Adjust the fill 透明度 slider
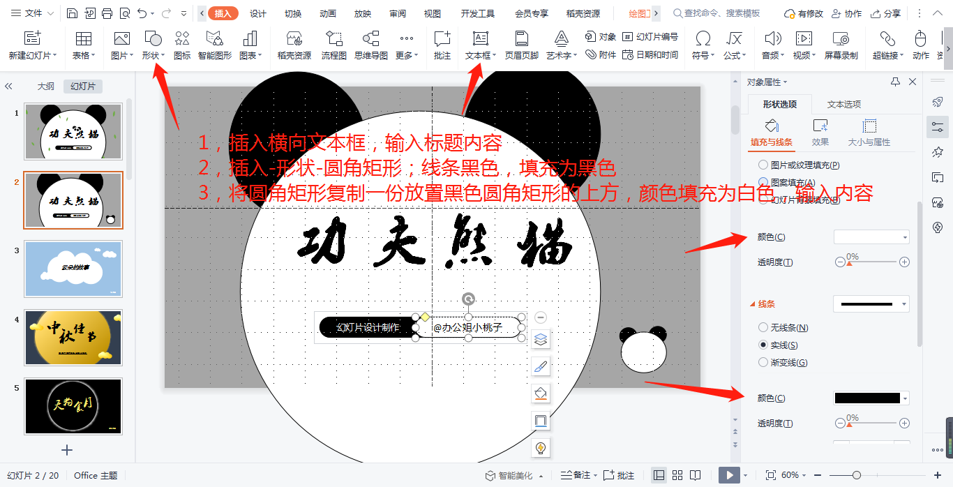 pyautogui.click(x=872, y=262)
